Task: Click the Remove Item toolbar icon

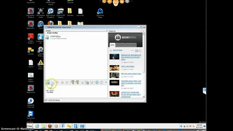Action: 52,82
